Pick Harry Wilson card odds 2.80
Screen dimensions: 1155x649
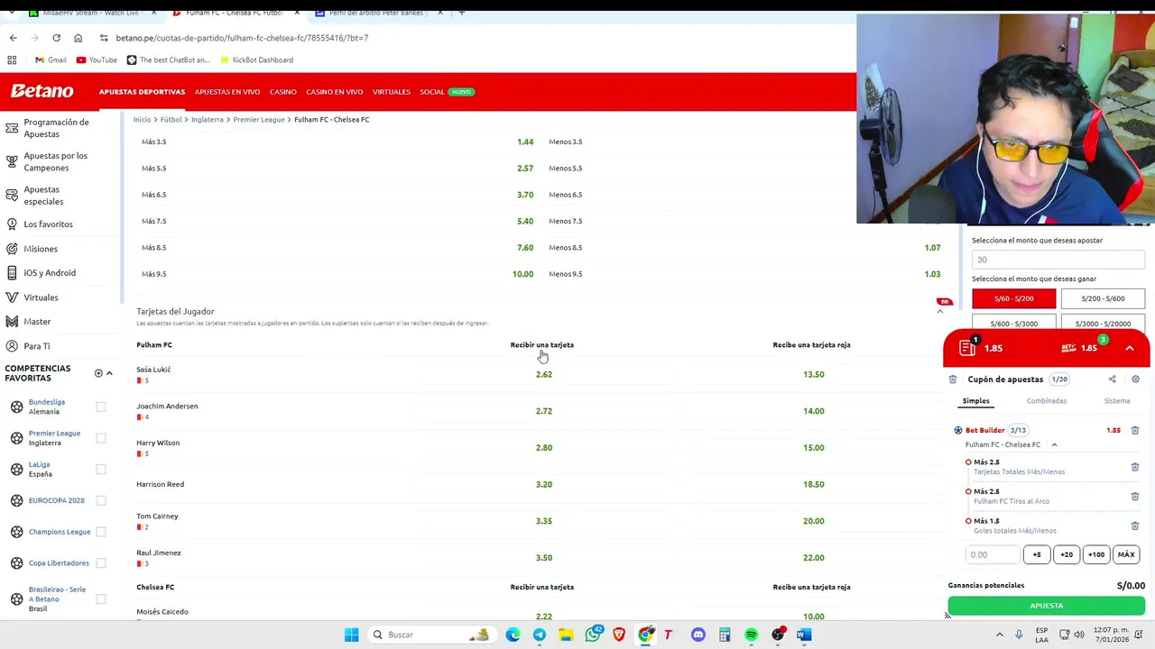click(544, 448)
